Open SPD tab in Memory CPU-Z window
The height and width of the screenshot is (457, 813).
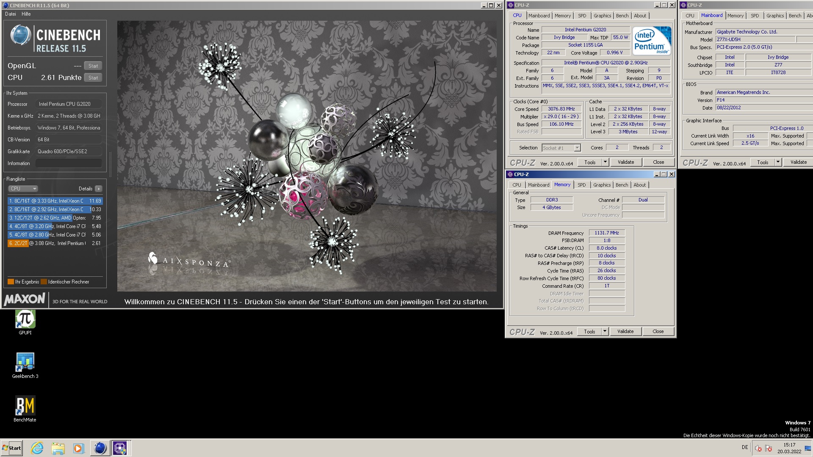click(582, 185)
